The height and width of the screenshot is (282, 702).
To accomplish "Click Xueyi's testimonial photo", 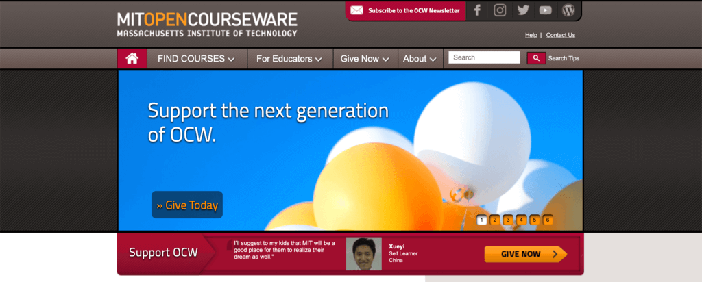I will click(x=364, y=254).
